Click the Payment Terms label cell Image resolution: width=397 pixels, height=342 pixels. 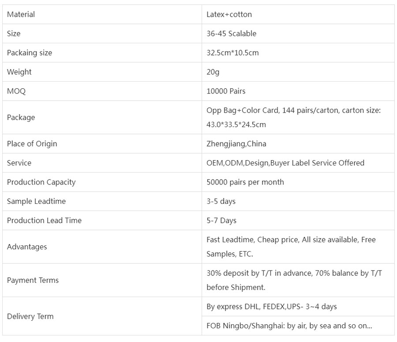(x=33, y=280)
